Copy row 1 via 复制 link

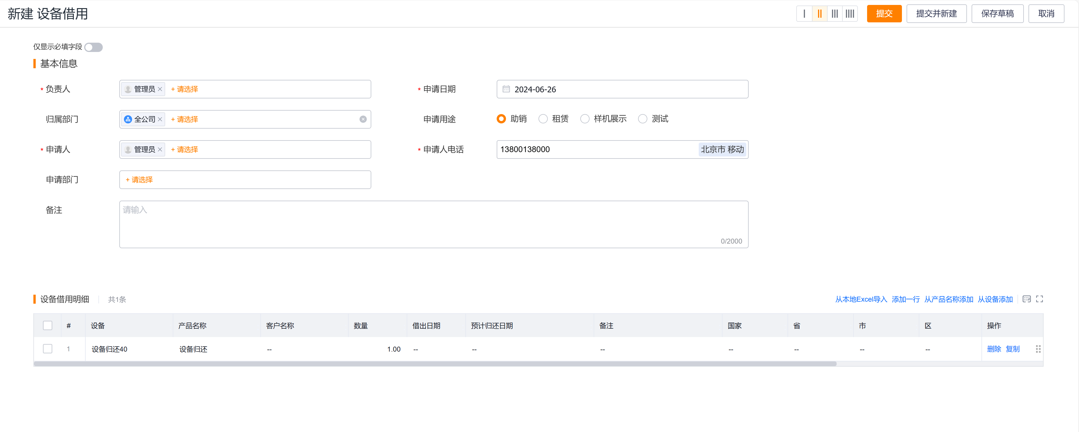point(1013,349)
